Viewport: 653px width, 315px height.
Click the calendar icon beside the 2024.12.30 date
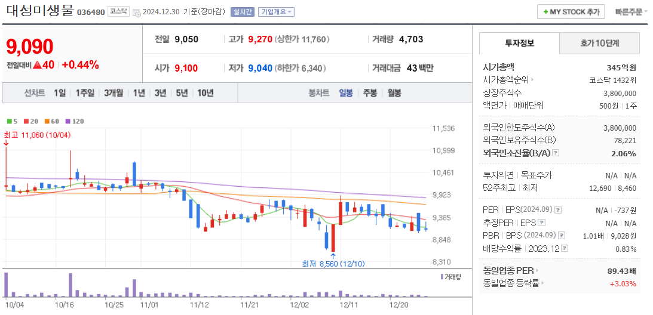click(x=137, y=13)
